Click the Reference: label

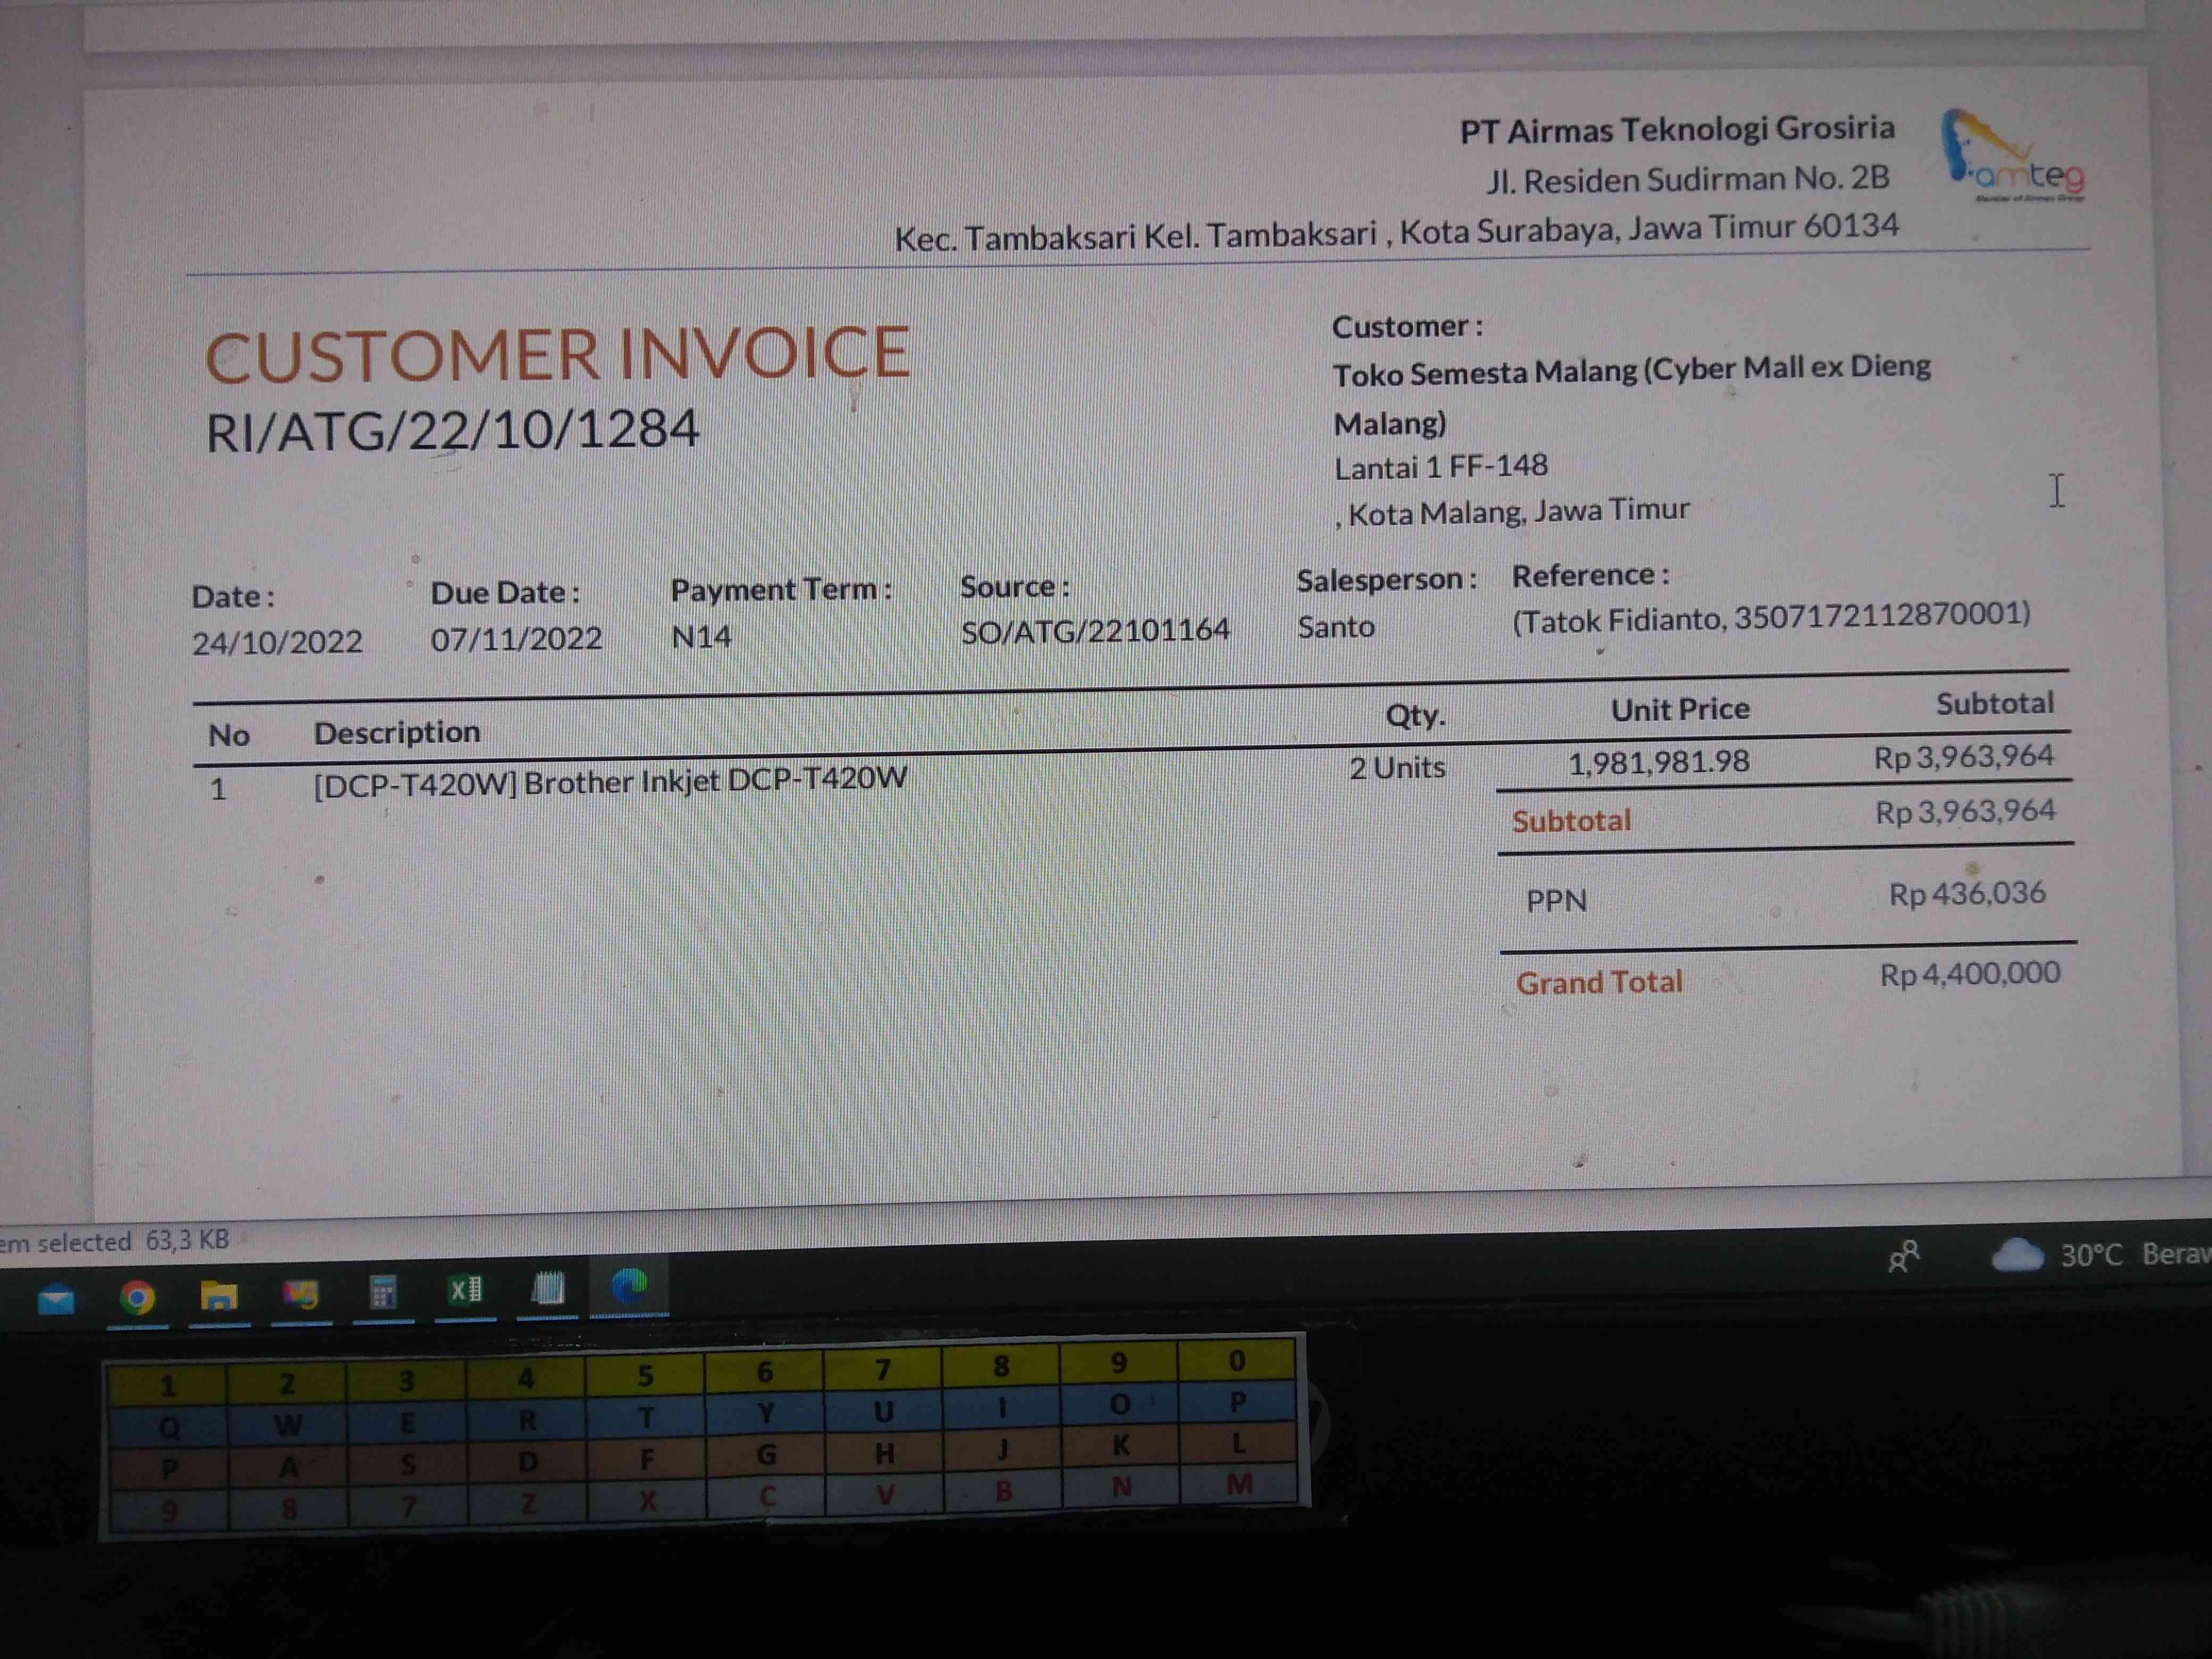[1590, 576]
